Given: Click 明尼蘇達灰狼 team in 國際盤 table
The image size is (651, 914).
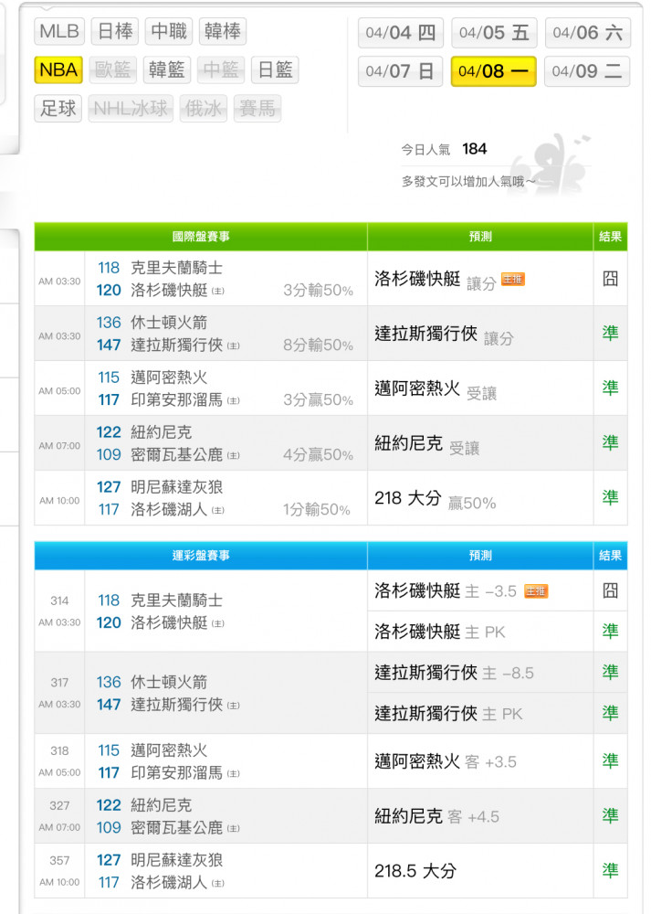Looking at the screenshot, I should 176,487.
